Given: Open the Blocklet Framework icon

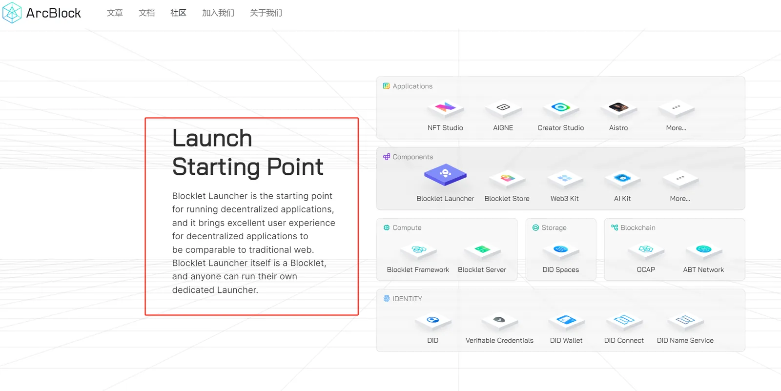Looking at the screenshot, I should point(418,250).
